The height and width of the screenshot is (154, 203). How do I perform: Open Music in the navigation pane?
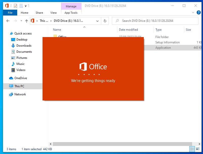[x=21, y=64]
